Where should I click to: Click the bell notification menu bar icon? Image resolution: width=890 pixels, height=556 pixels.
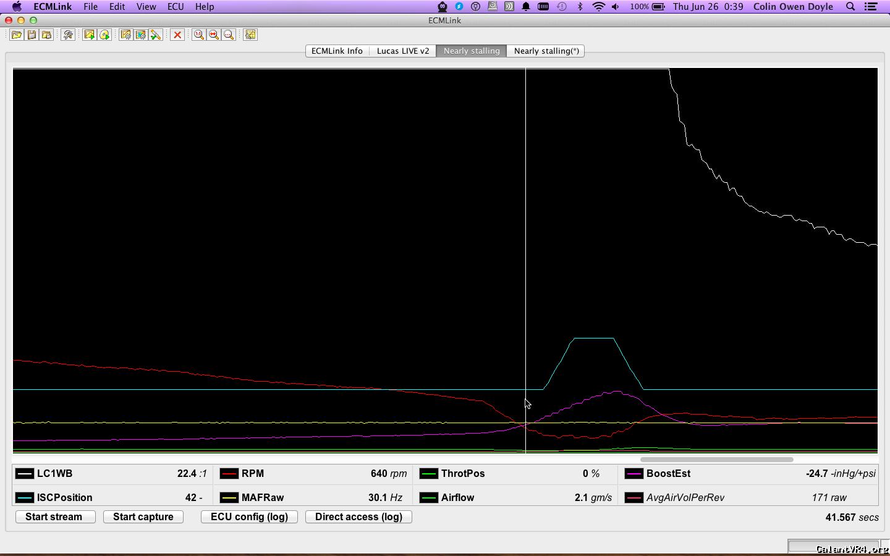click(x=526, y=7)
